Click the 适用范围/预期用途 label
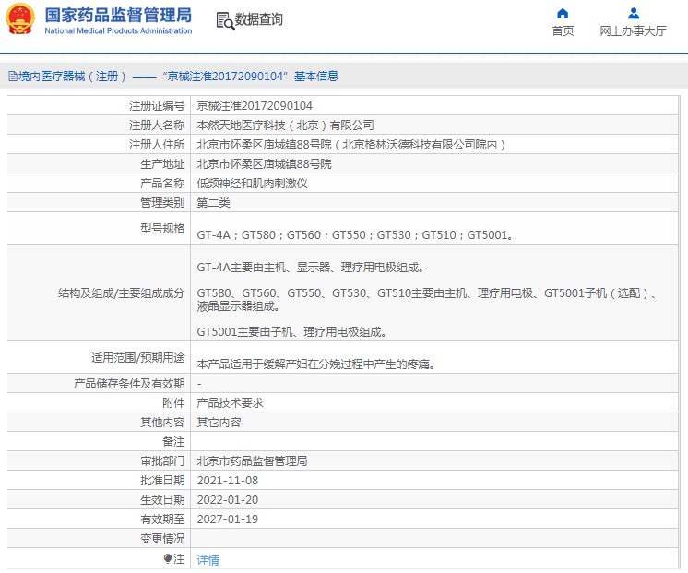The height and width of the screenshot is (573, 688). pos(138,357)
